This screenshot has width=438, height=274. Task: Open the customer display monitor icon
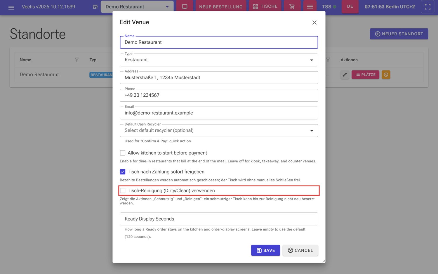tap(185, 6)
